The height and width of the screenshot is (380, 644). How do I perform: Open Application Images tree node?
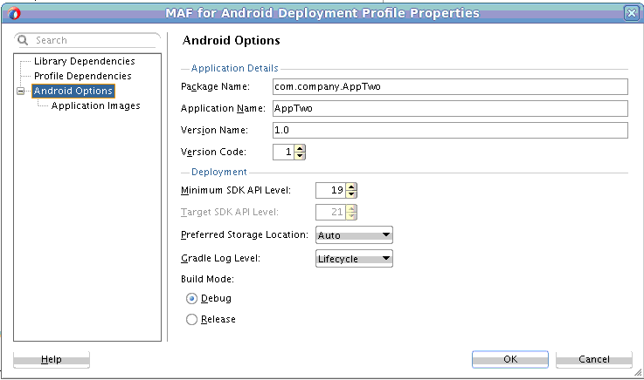pyautogui.click(x=96, y=105)
